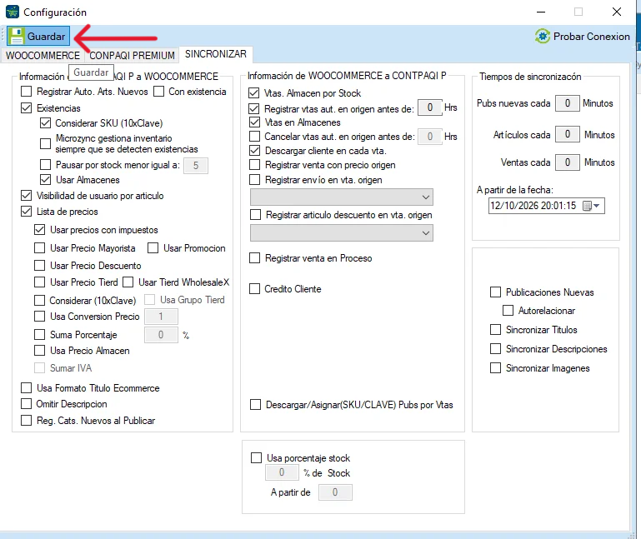This screenshot has width=641, height=539.
Task: Open the calendar picker icon in date field
Action: coord(587,206)
